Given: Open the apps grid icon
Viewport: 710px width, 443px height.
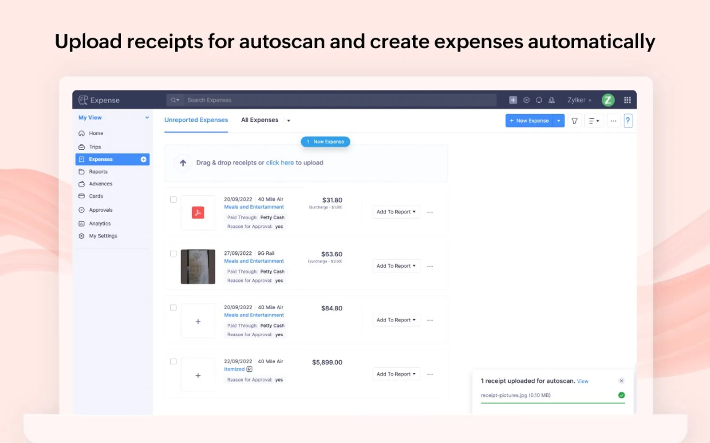Looking at the screenshot, I should (627, 100).
